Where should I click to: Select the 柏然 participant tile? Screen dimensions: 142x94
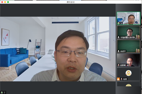(128, 74)
